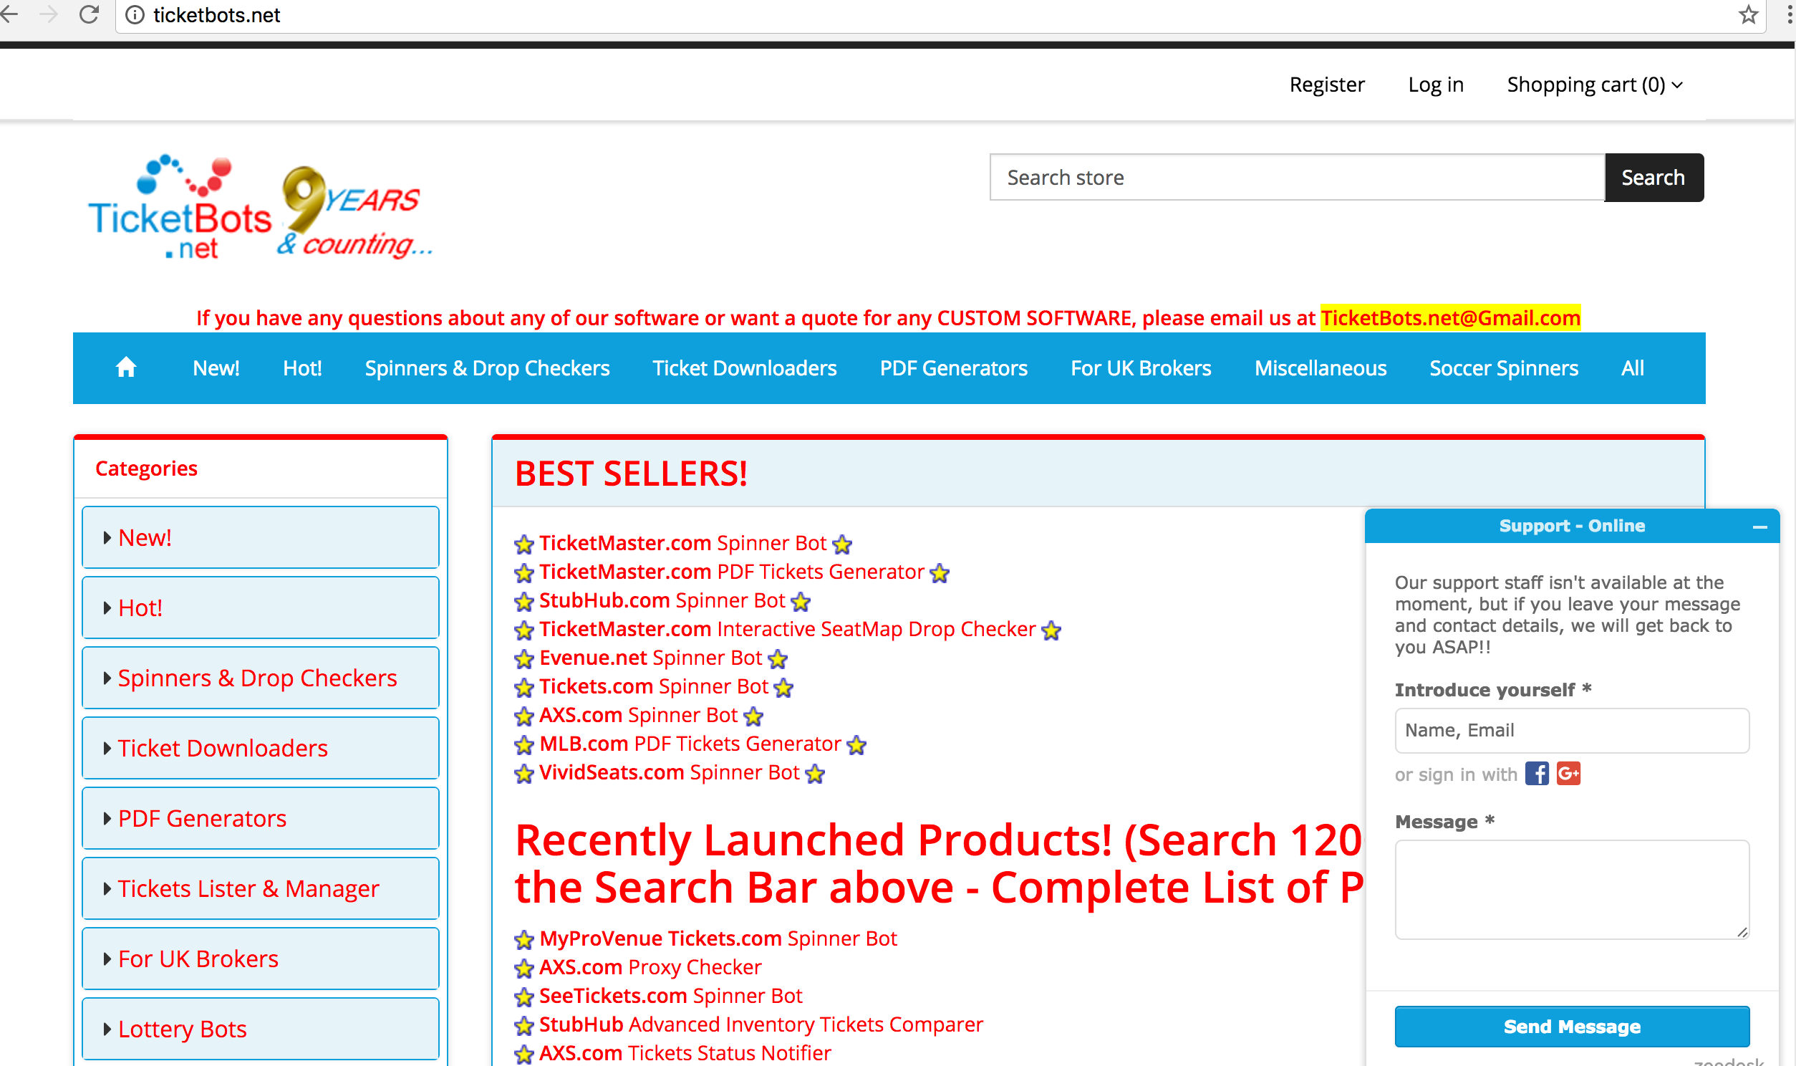Expand Tickets Lister & Manager category
Viewport: 1796px width, 1066px height.
[x=261, y=888]
